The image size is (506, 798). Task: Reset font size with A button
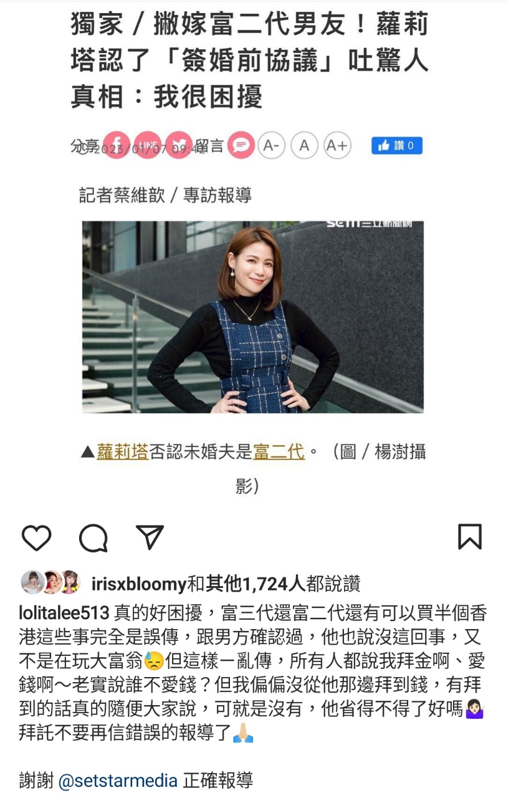pyautogui.click(x=304, y=145)
